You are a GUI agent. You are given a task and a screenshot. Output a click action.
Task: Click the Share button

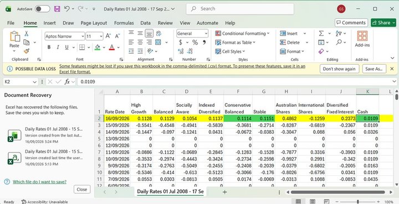pyautogui.click(x=383, y=23)
